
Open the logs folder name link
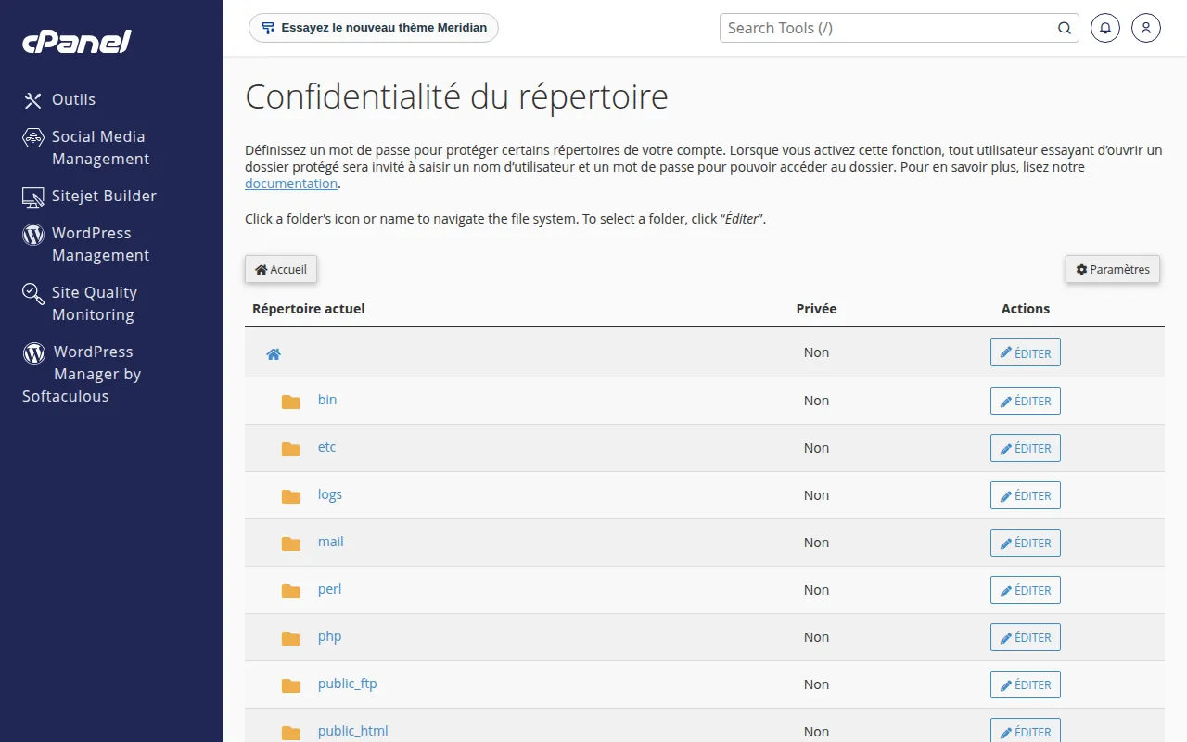330,494
